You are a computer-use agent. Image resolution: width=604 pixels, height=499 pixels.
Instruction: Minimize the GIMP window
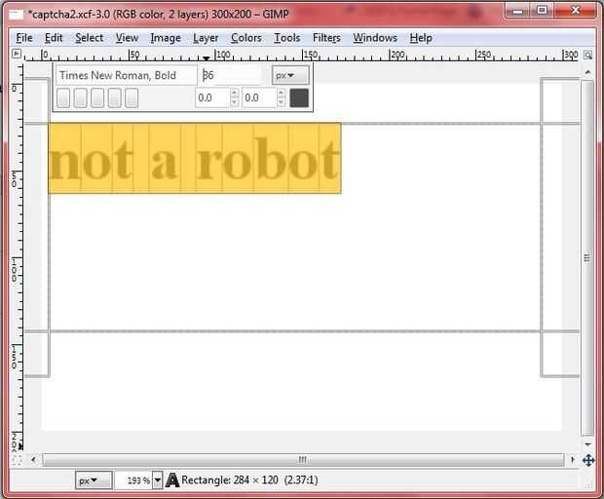click(x=518, y=11)
